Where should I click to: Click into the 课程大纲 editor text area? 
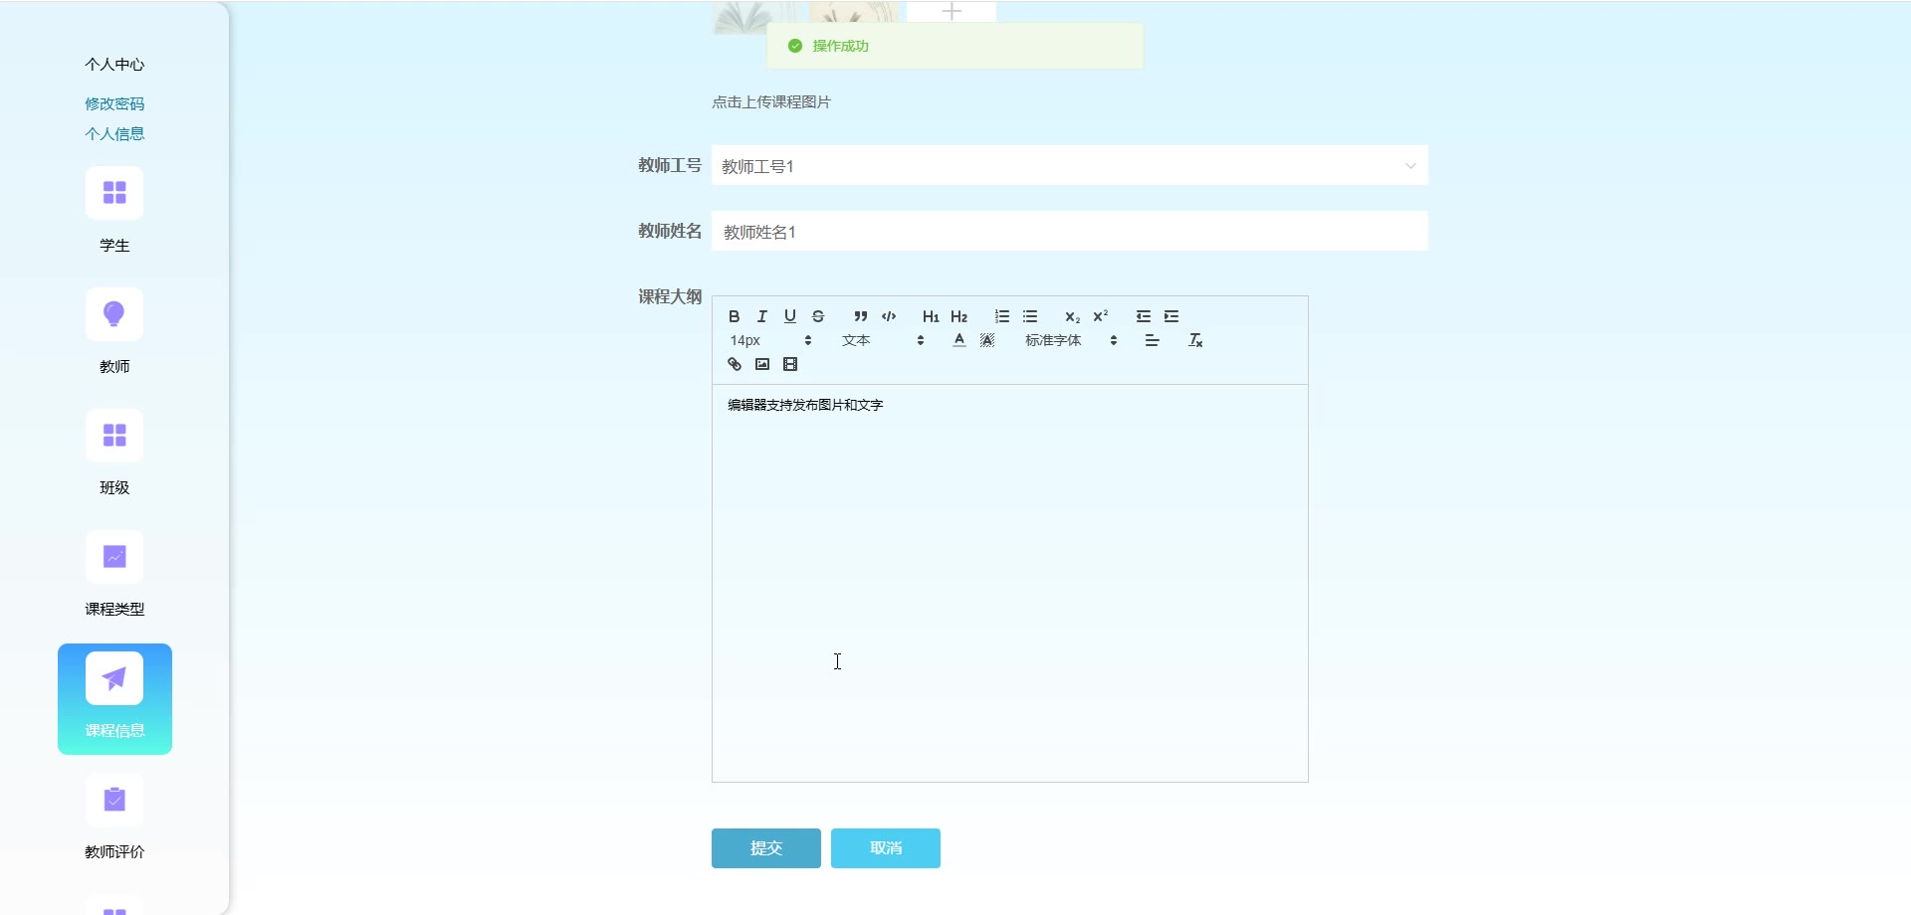pyautogui.click(x=1010, y=583)
